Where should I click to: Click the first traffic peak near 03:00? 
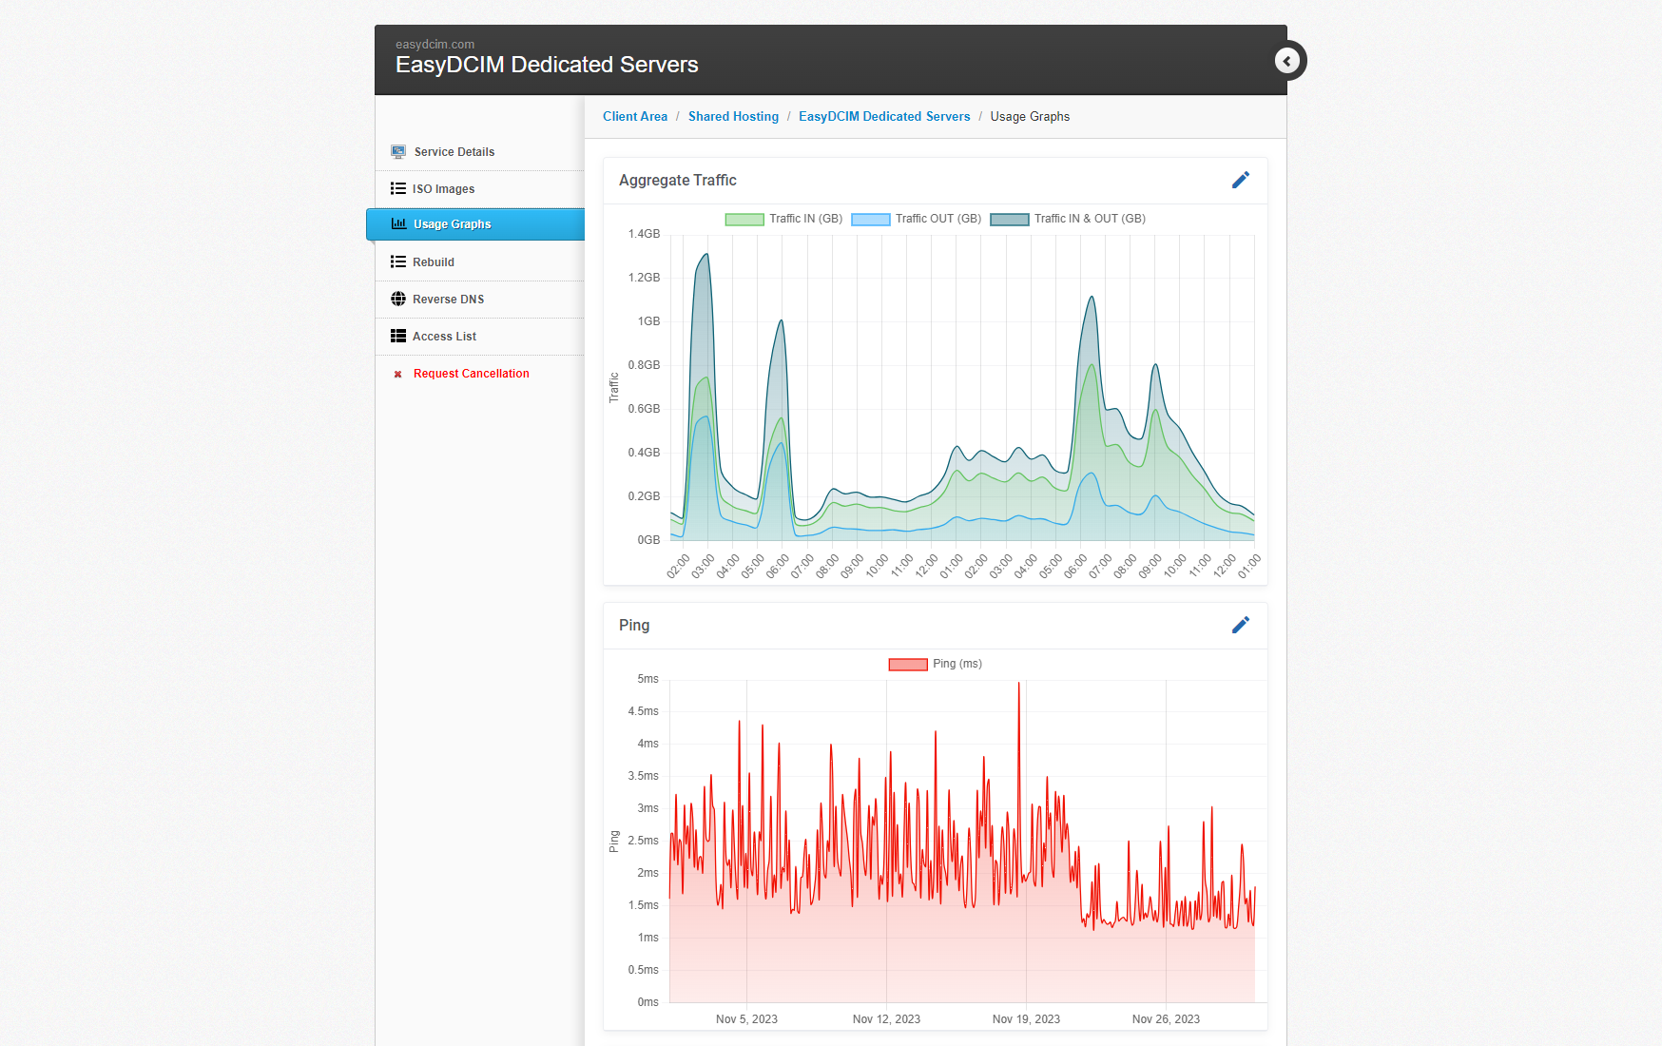tap(705, 255)
